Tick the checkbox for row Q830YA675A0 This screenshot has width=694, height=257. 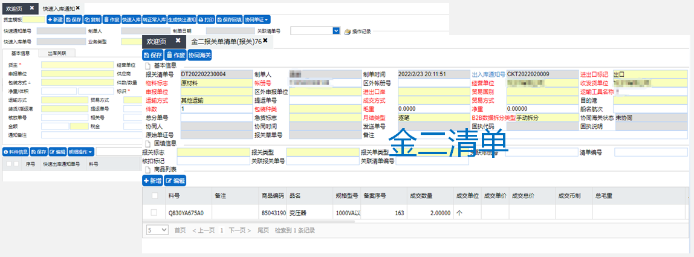(x=154, y=213)
